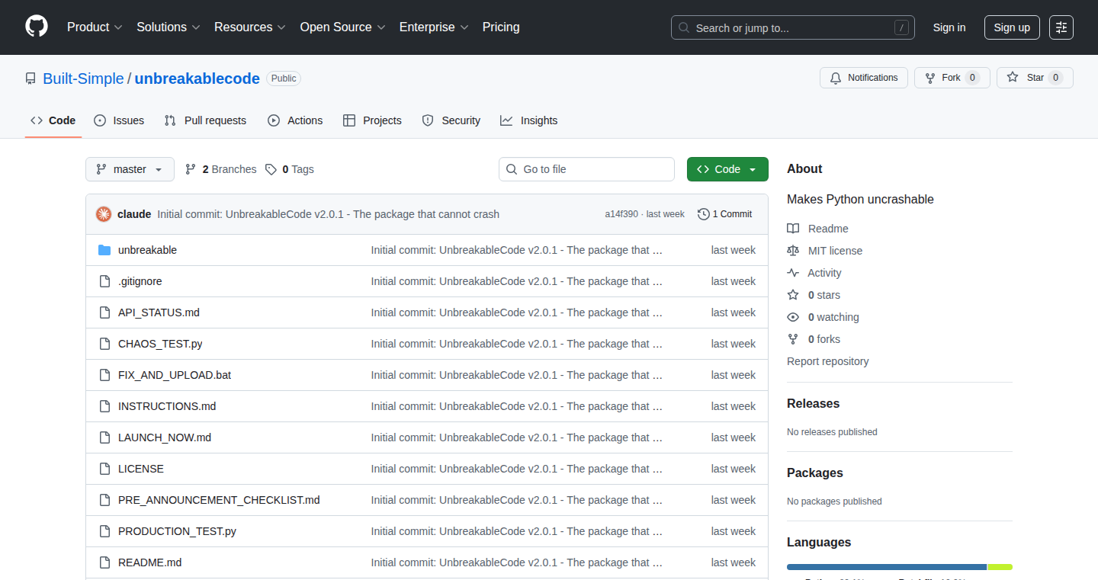Expand the Open Source menu
The image size is (1098, 580).
[343, 27]
